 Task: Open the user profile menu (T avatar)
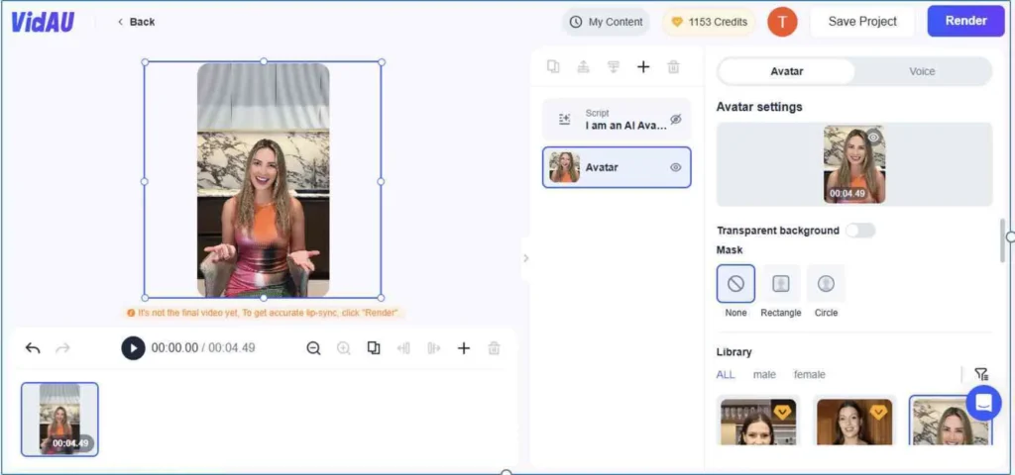[782, 22]
